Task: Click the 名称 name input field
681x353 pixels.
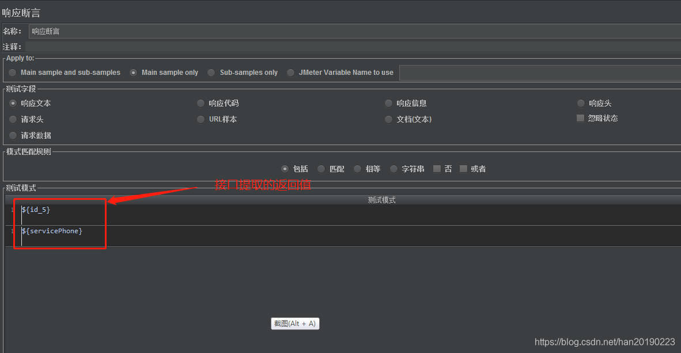Action: (x=355, y=31)
